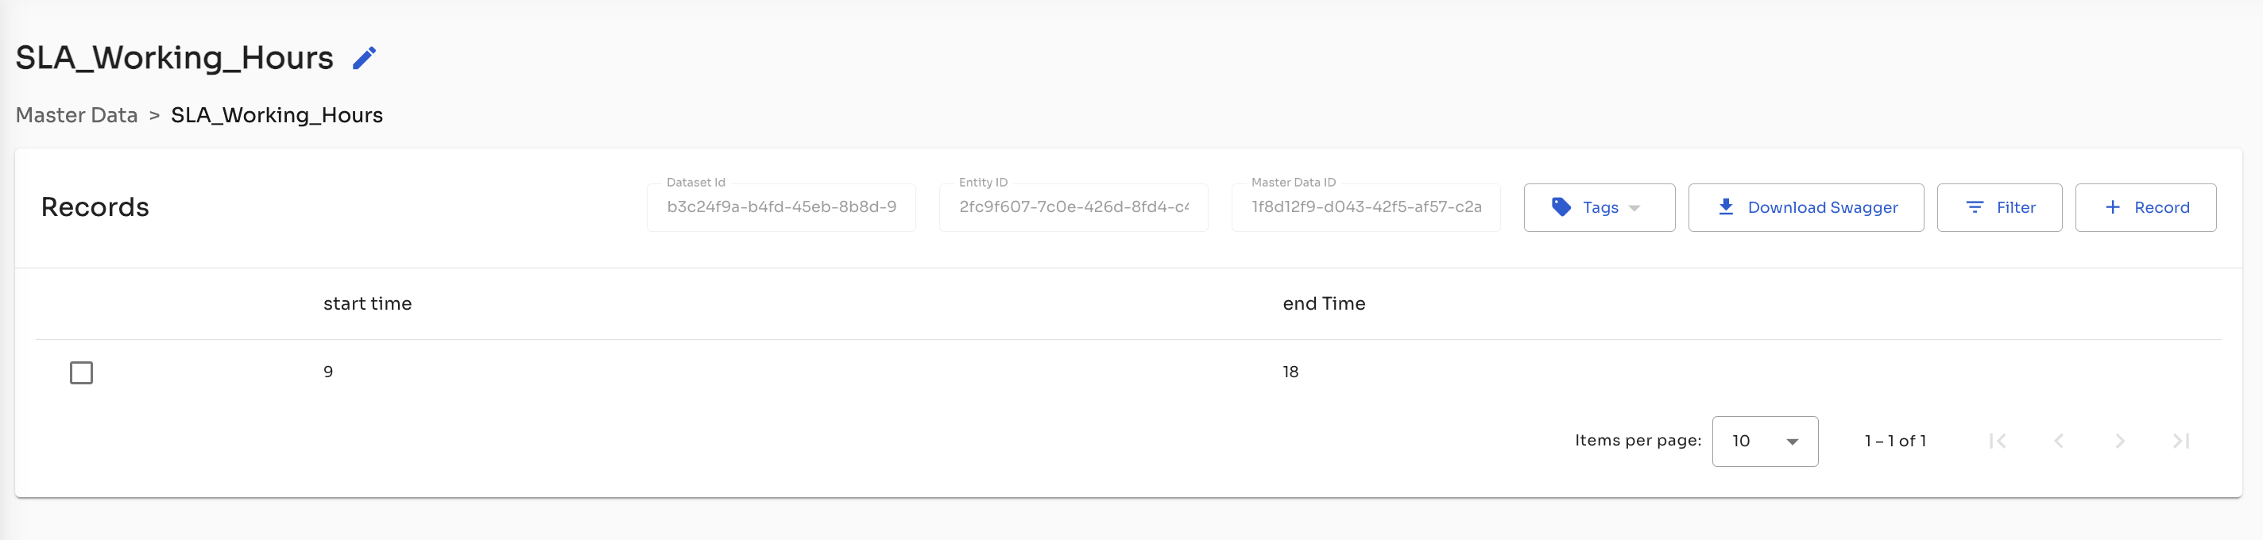
Task: Select the checkbox for record row 9
Action: click(81, 372)
